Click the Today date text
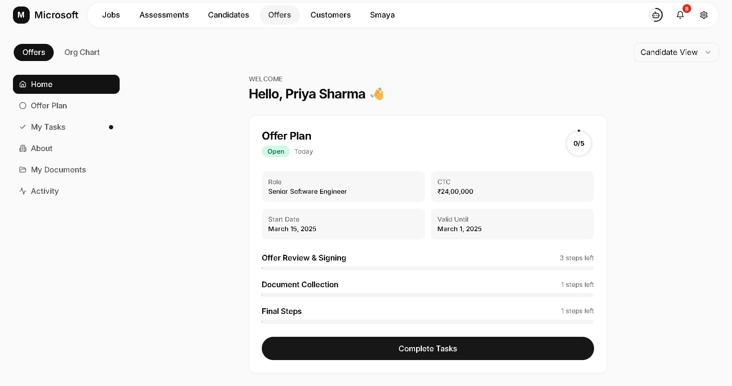This screenshot has width=732, height=386. click(303, 151)
